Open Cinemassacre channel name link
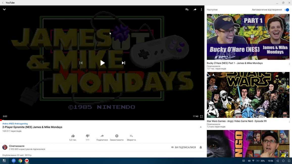The image size is (292, 164). pos(17,146)
